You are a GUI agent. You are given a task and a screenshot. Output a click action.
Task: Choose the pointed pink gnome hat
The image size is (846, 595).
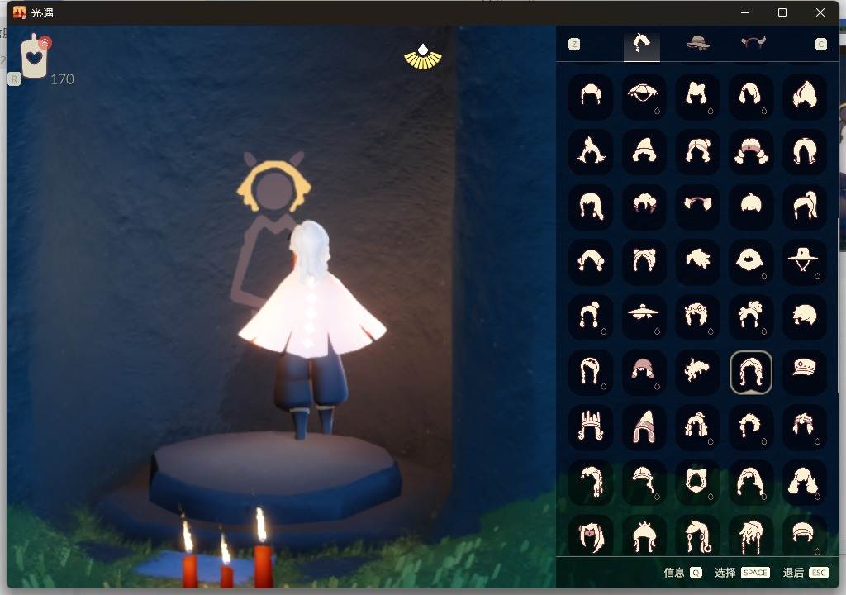click(644, 426)
